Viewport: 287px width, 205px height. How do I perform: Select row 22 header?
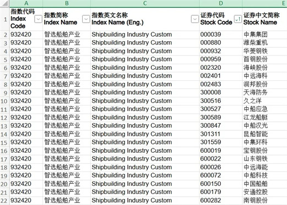coord(5,201)
